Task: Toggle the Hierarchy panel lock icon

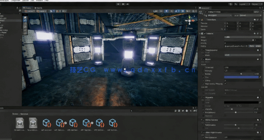Action: (x=17, y=8)
